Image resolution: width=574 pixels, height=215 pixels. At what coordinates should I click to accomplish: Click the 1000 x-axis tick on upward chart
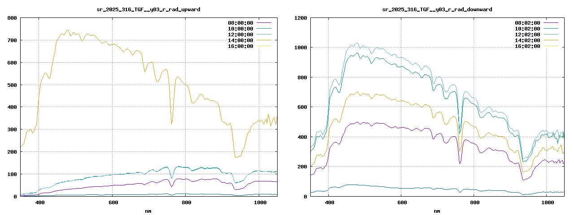click(260, 203)
